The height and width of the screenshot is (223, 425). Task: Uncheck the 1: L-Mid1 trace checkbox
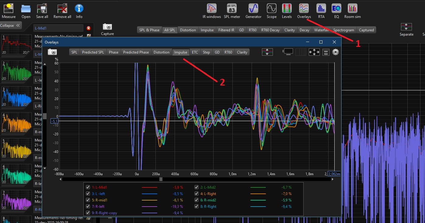click(88, 187)
